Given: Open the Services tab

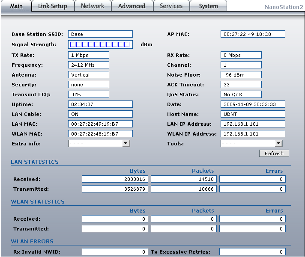Looking at the screenshot, I should pos(171,6).
